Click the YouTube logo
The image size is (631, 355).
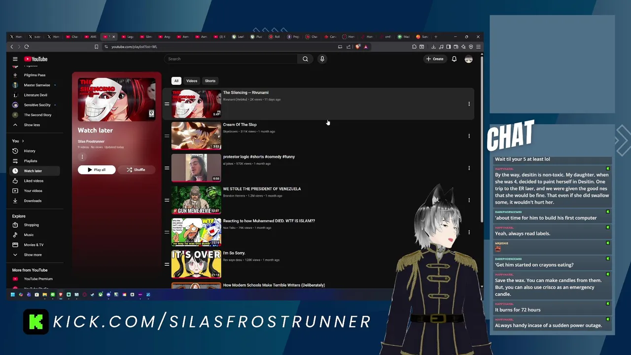(36, 59)
